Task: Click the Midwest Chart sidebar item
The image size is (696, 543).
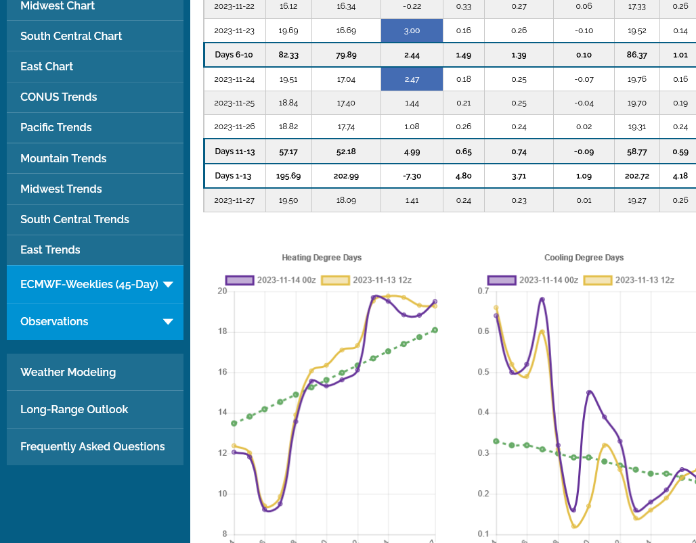Action: [58, 6]
